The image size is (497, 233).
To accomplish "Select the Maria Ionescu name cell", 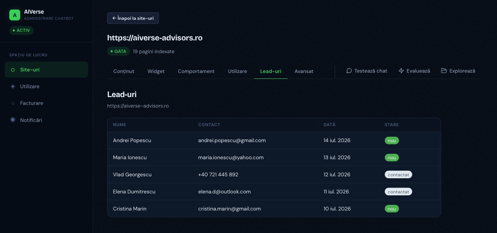I will tap(130, 157).
